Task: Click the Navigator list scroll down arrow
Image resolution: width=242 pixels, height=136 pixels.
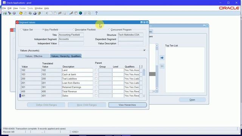Action: pyautogui.click(x=157, y=88)
